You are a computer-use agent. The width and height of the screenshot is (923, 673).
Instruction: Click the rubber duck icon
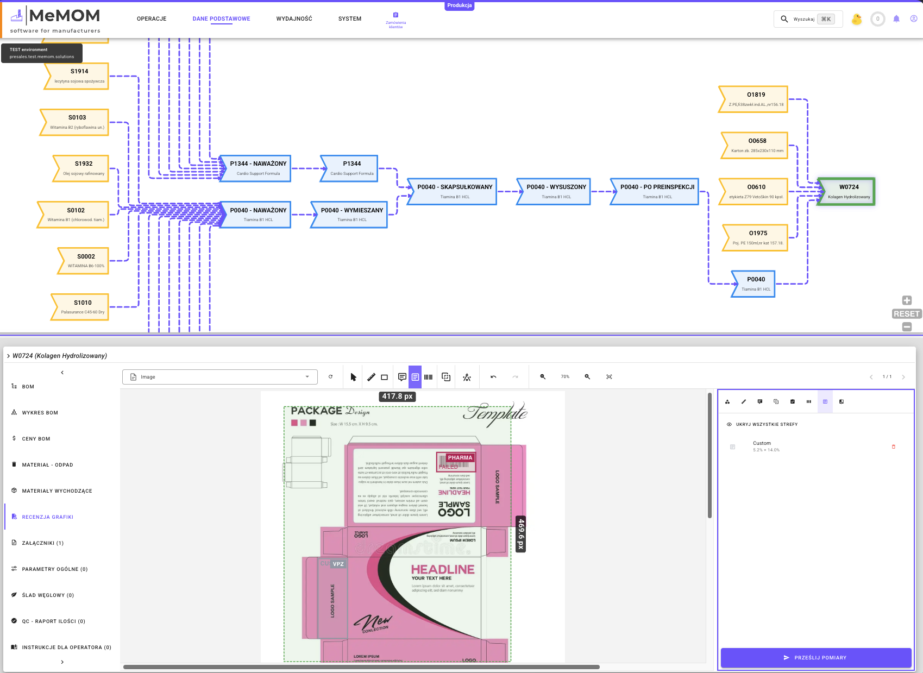(857, 19)
